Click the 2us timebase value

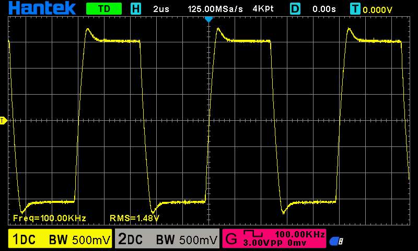pos(161,9)
